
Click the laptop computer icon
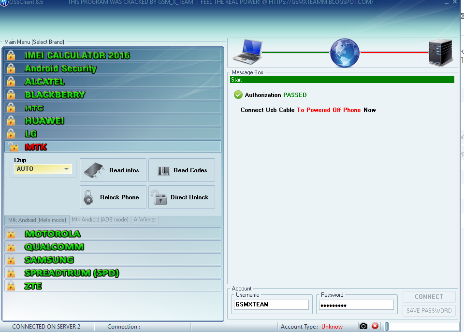(x=247, y=52)
